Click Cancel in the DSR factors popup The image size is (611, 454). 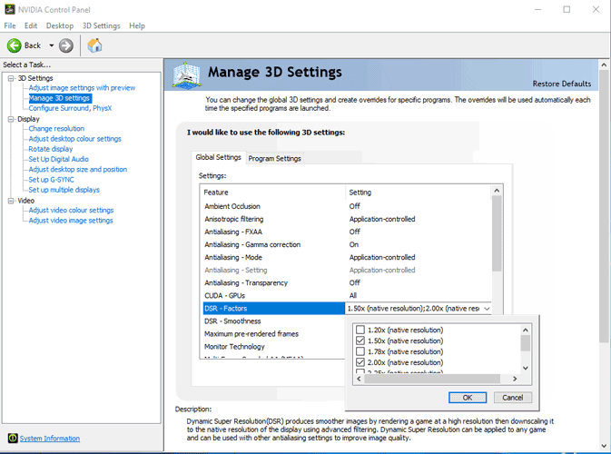coord(512,397)
